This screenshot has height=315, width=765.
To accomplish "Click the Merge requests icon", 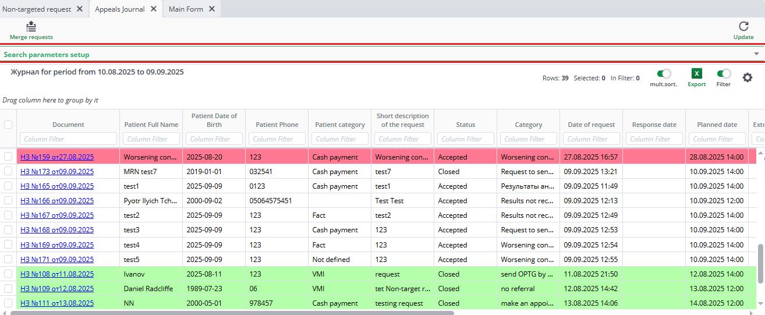I will point(31,26).
